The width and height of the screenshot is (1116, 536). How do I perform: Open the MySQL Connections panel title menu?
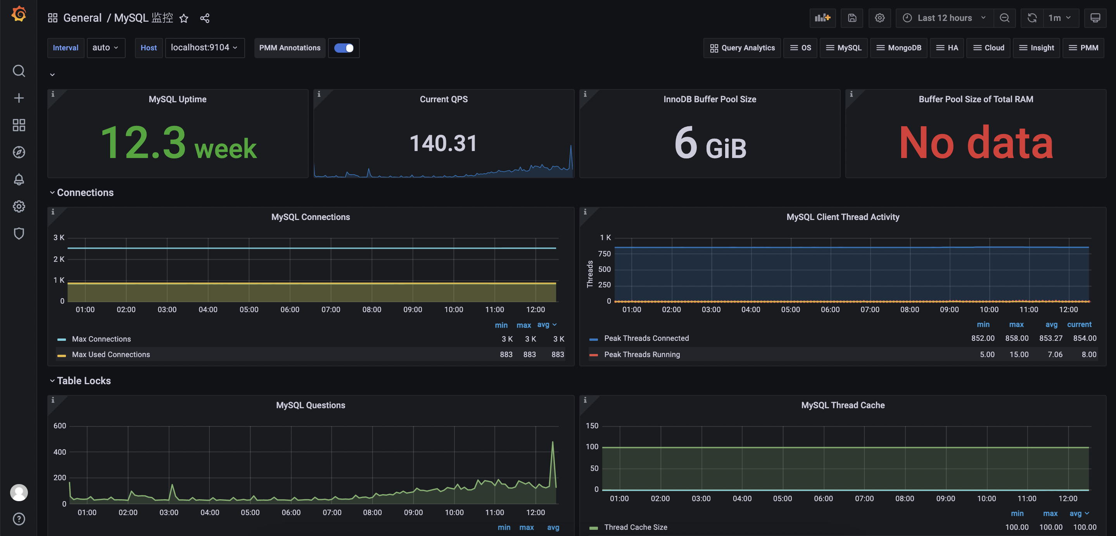tap(310, 217)
